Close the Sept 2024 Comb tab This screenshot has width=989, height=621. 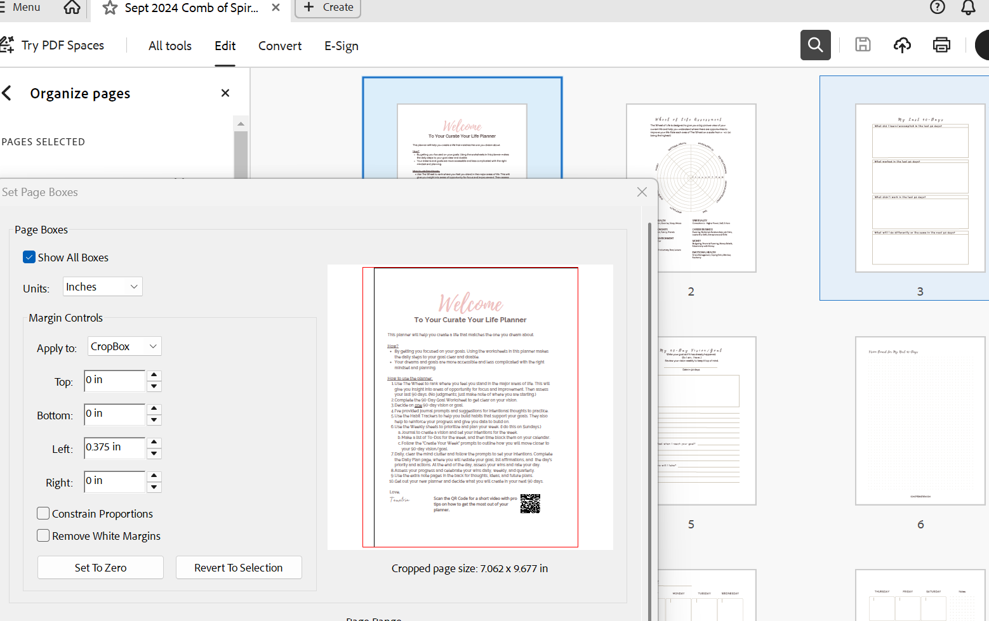[x=275, y=8]
